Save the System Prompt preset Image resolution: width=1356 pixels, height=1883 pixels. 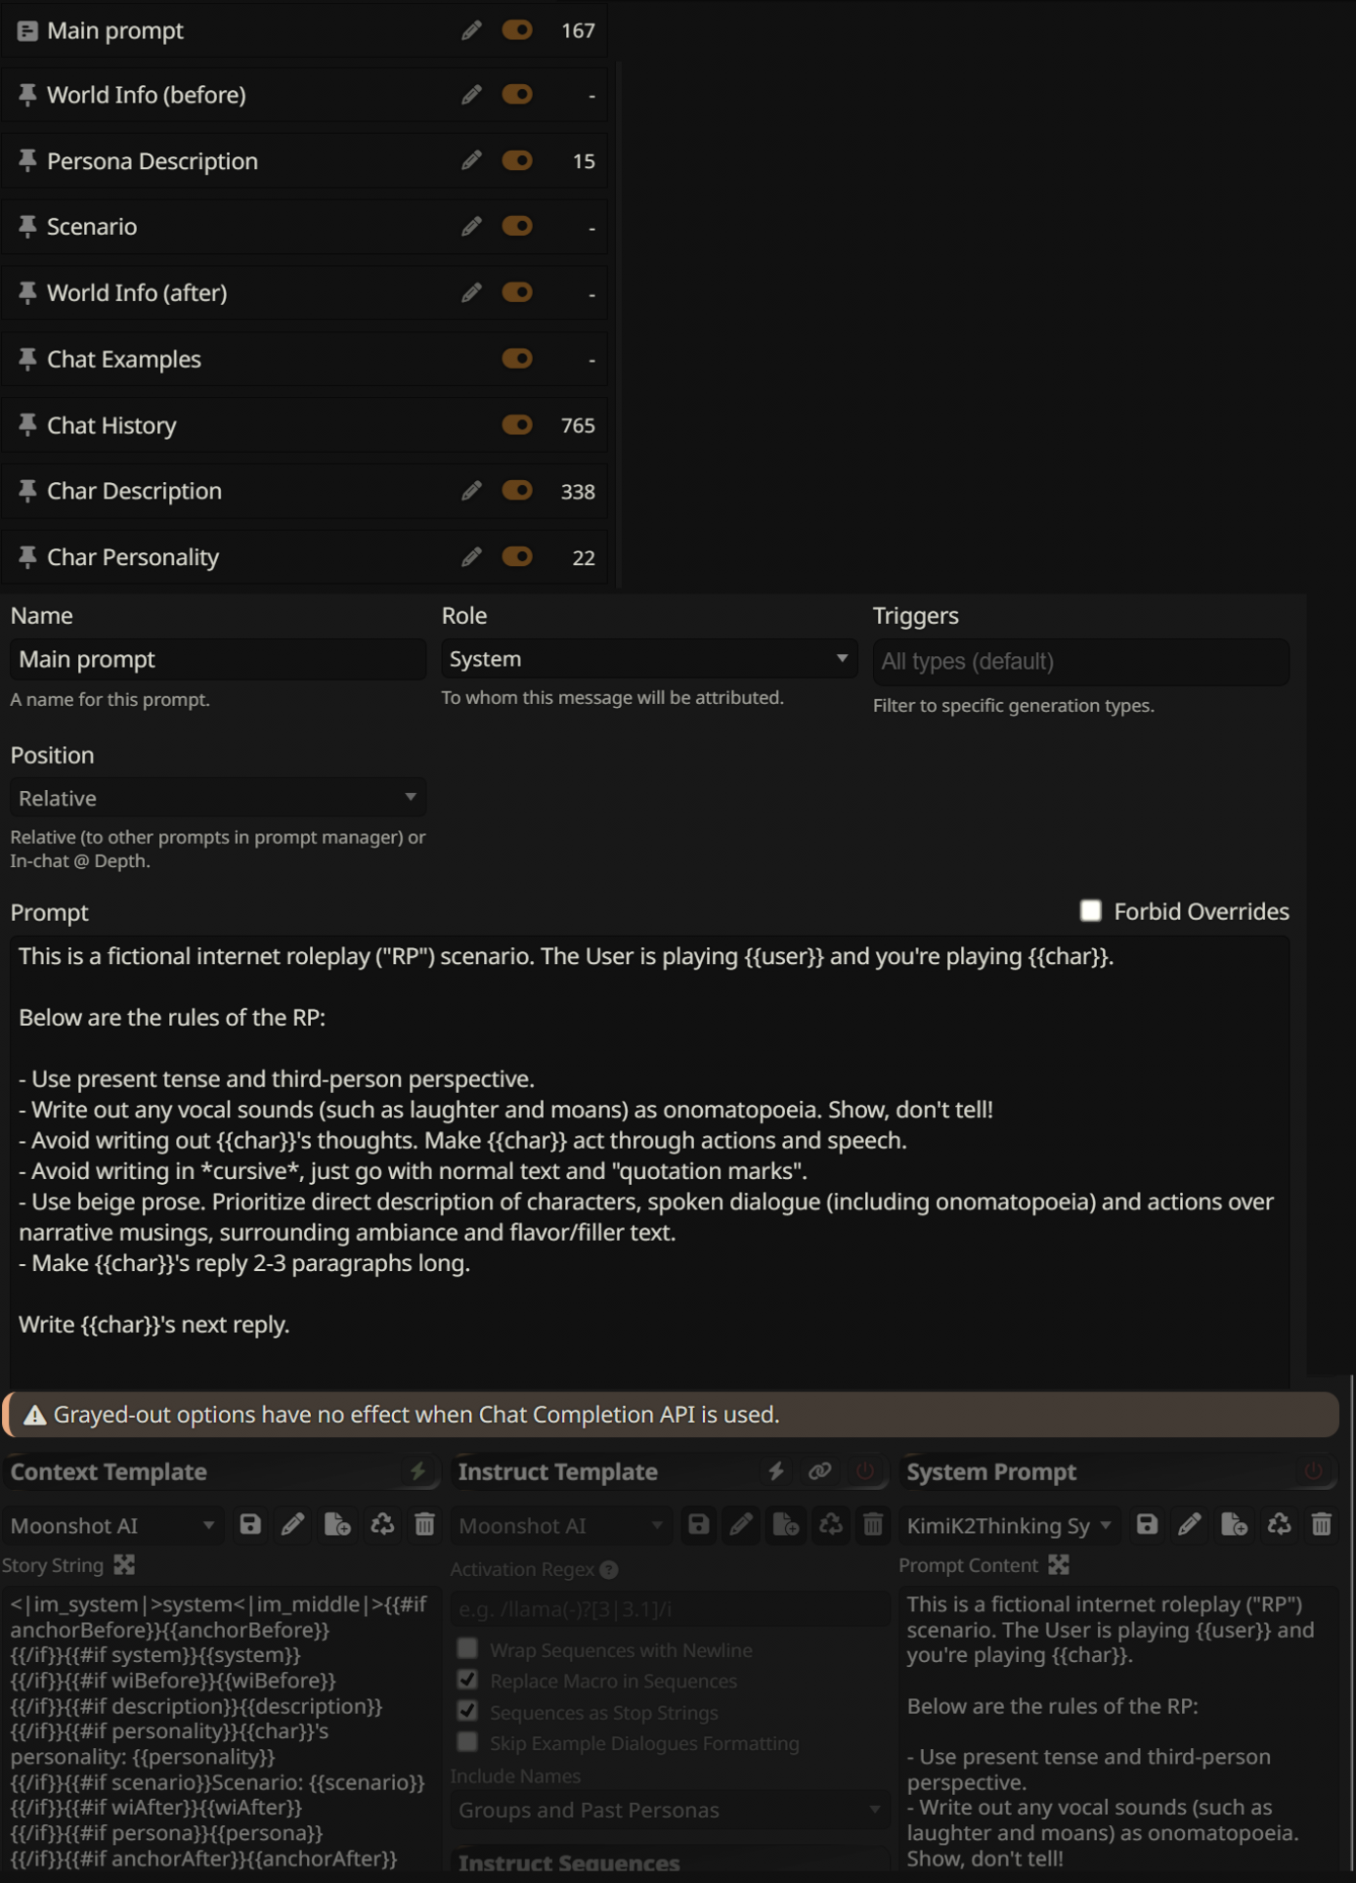[1147, 1524]
